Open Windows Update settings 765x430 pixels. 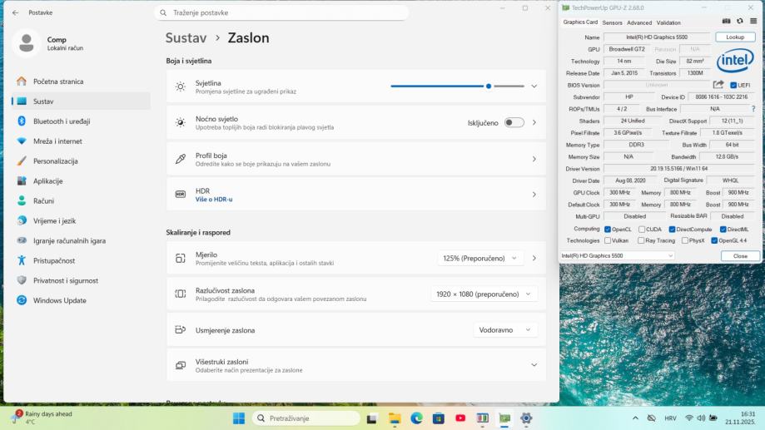coord(81,301)
